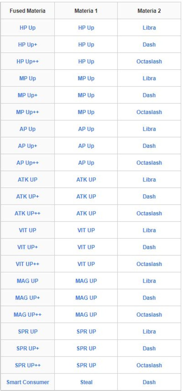
Task: Select MAG UP in Materia 1 for MAG UP+
Action: pyautogui.click(x=86, y=298)
